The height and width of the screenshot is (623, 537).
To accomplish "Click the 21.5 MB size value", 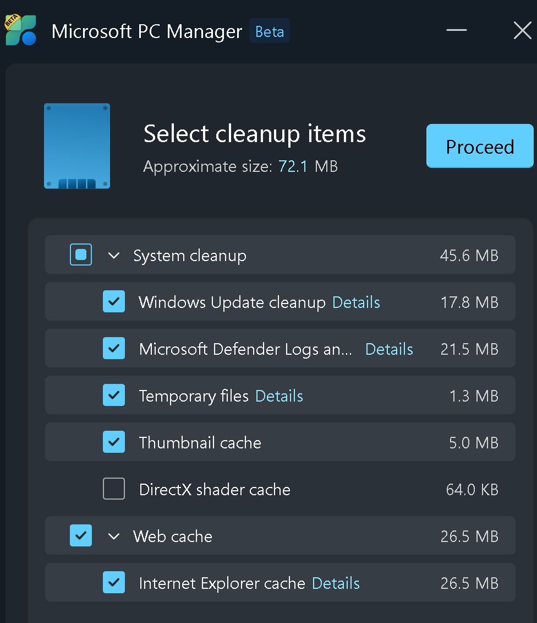I will pyautogui.click(x=469, y=349).
